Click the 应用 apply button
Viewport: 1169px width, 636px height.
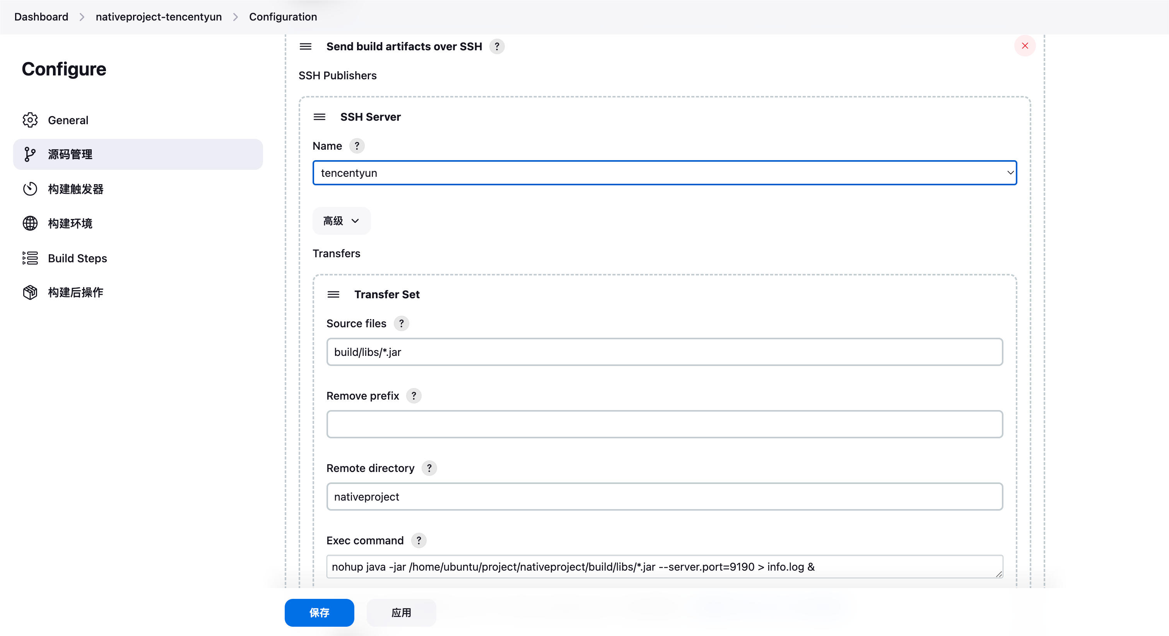[401, 612]
